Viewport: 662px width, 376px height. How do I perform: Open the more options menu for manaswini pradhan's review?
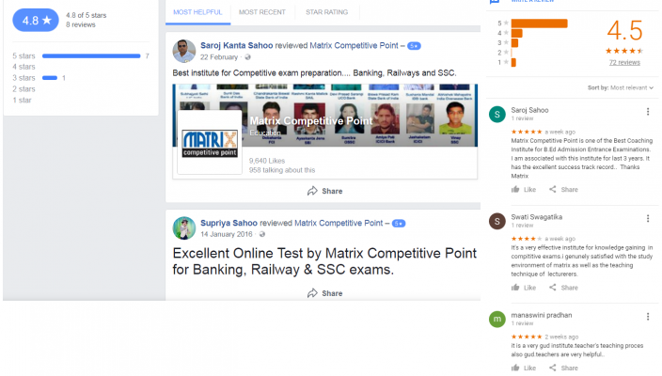pyautogui.click(x=648, y=317)
